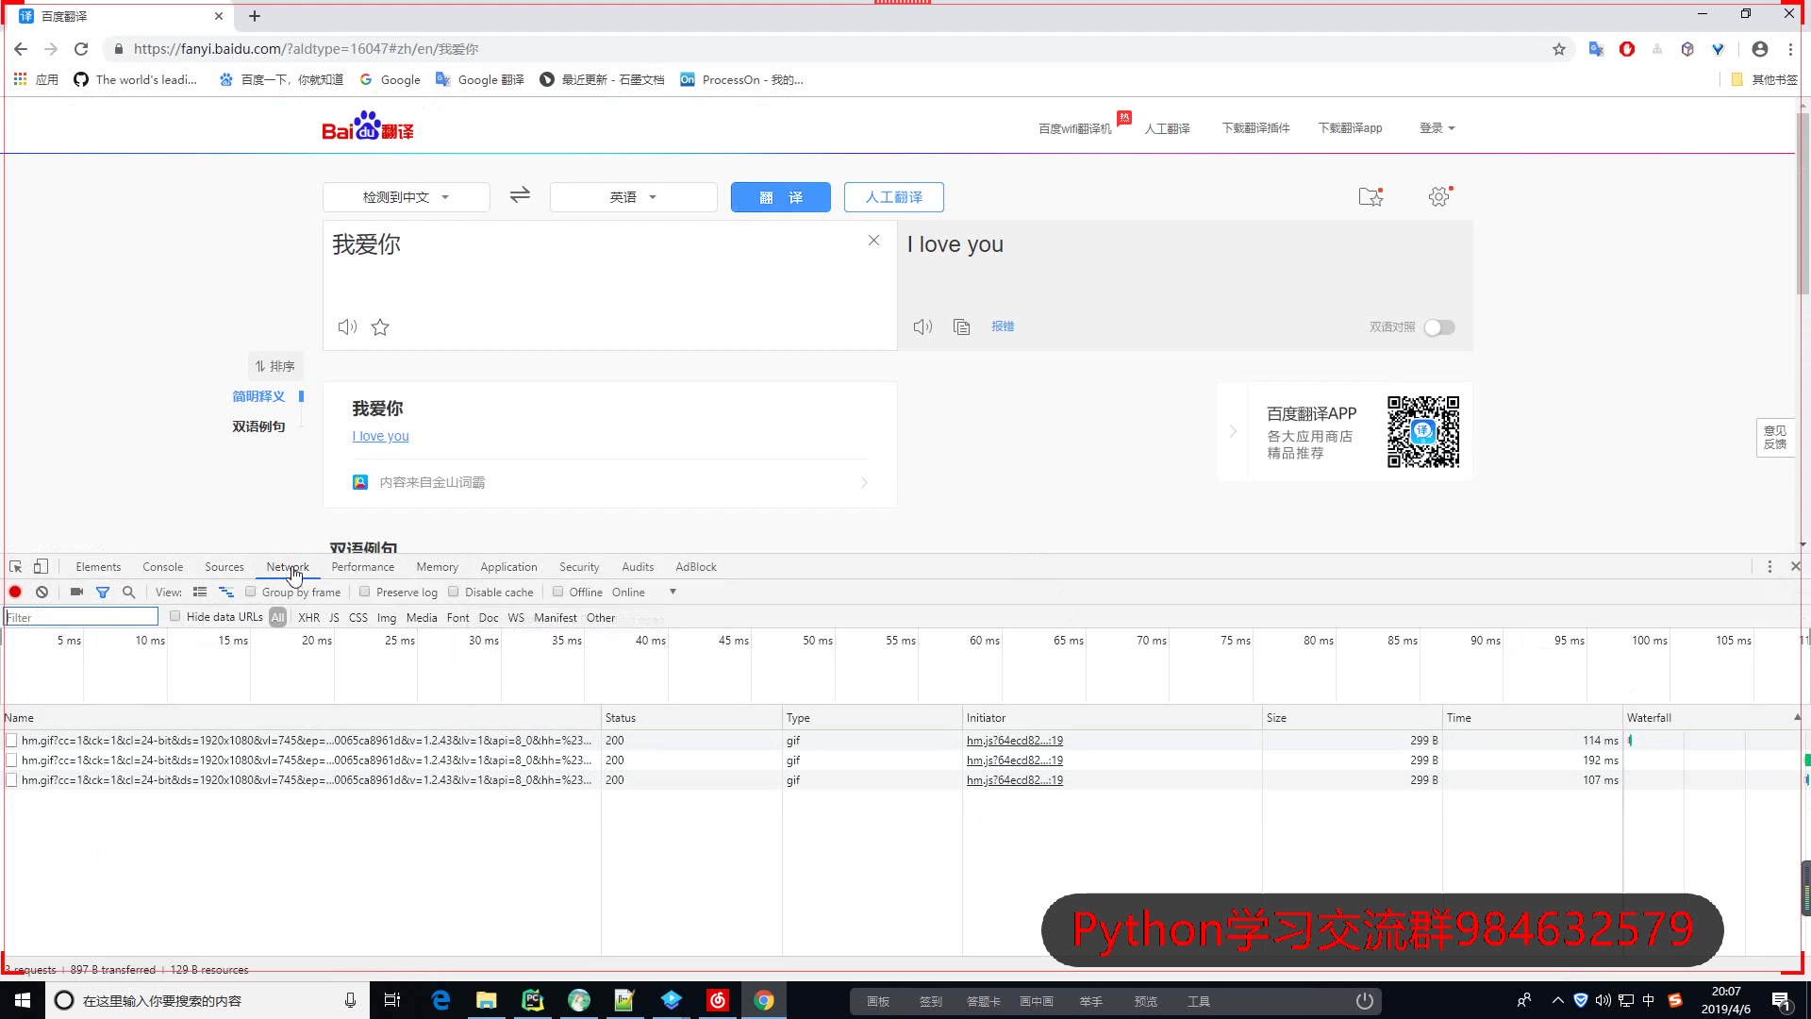Screen dimensions: 1811x1019
Task: Bookmark this page star icon
Action: tap(1559, 49)
